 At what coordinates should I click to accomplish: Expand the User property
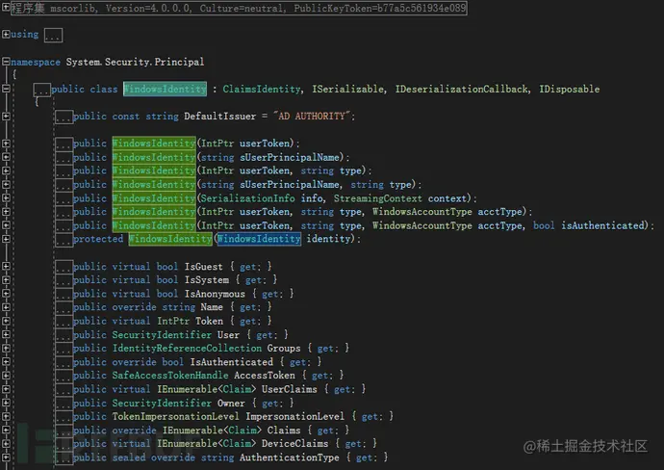tap(6, 334)
